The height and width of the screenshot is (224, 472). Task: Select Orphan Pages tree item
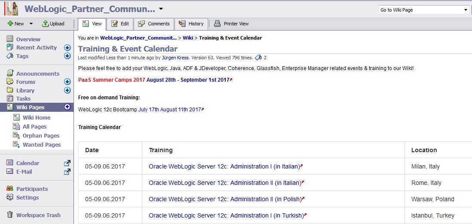(x=41, y=136)
